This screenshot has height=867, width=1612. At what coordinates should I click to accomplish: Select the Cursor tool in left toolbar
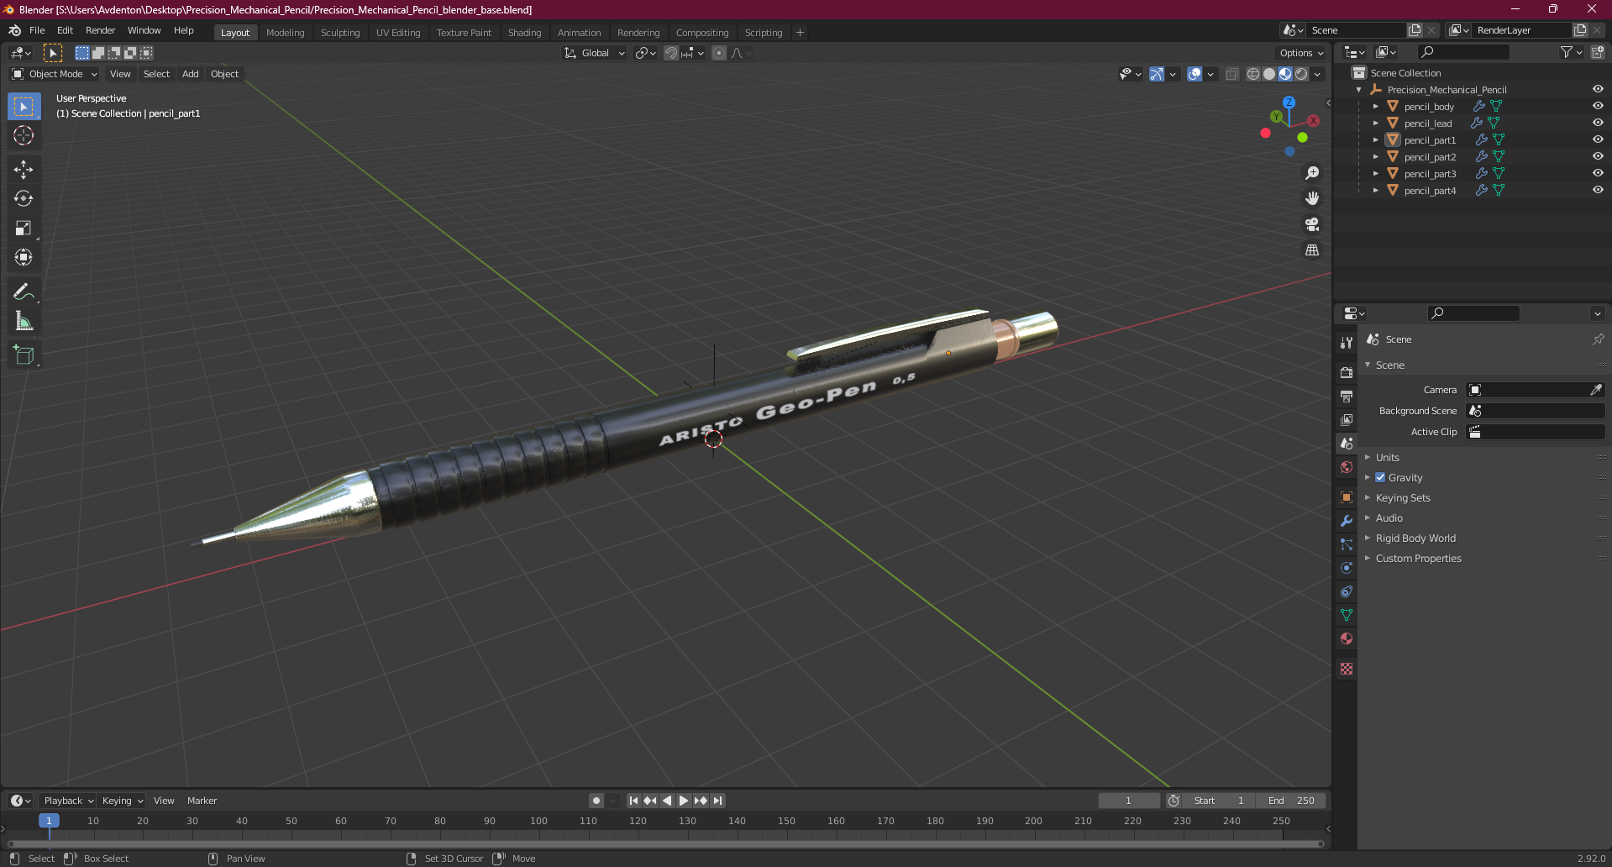pos(24,135)
